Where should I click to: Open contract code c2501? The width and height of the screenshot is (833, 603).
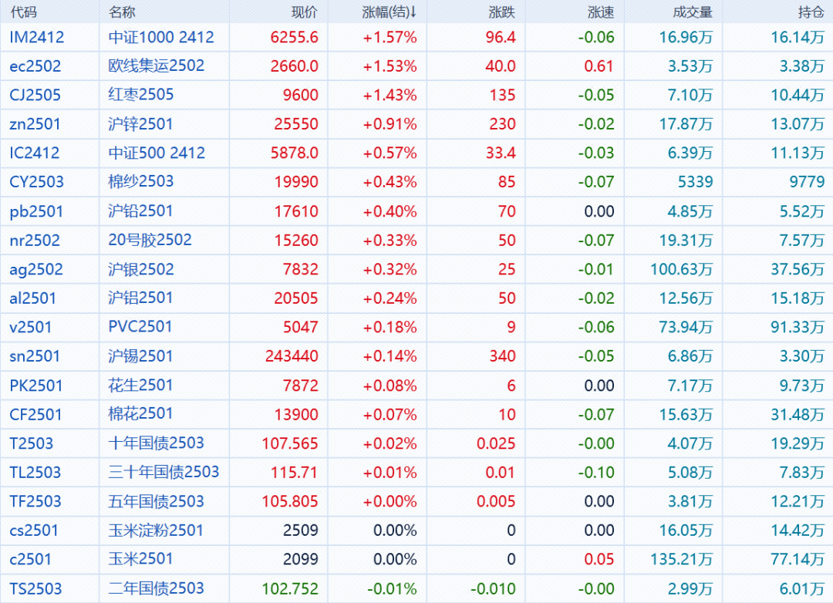tap(30, 560)
